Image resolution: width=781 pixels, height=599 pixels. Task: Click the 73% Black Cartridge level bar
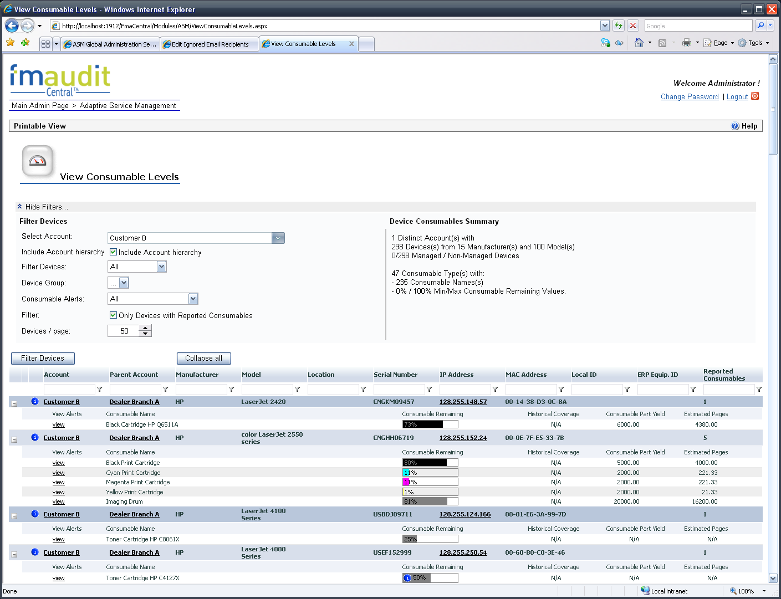point(430,424)
